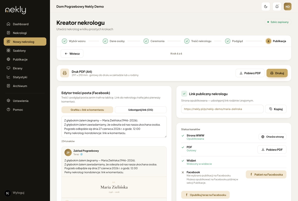Click the X icon beside Facebook status

183,172
